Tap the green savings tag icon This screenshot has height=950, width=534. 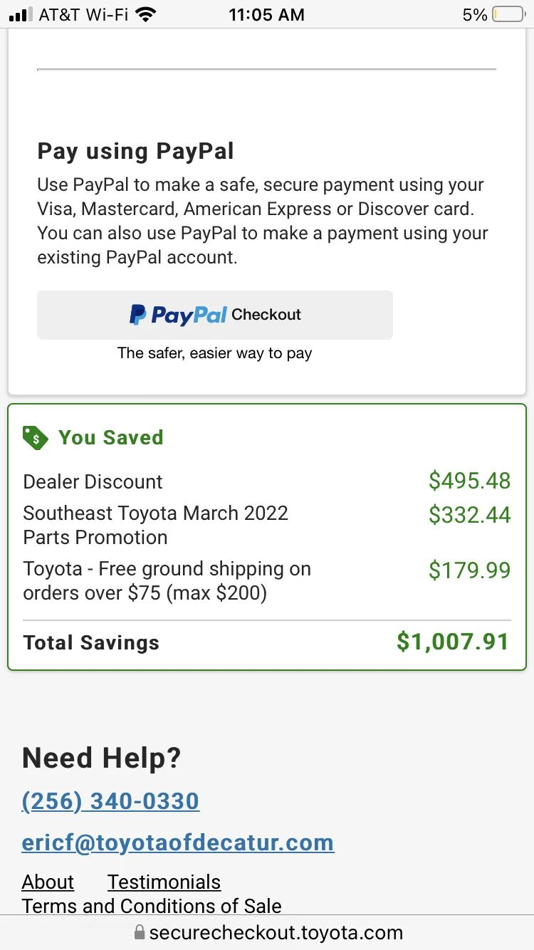(35, 437)
